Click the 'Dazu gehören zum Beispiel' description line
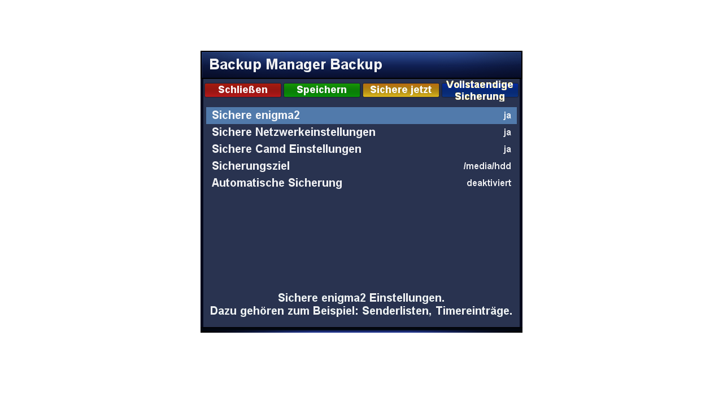Image resolution: width=723 pixels, height=406 pixels. click(x=361, y=311)
